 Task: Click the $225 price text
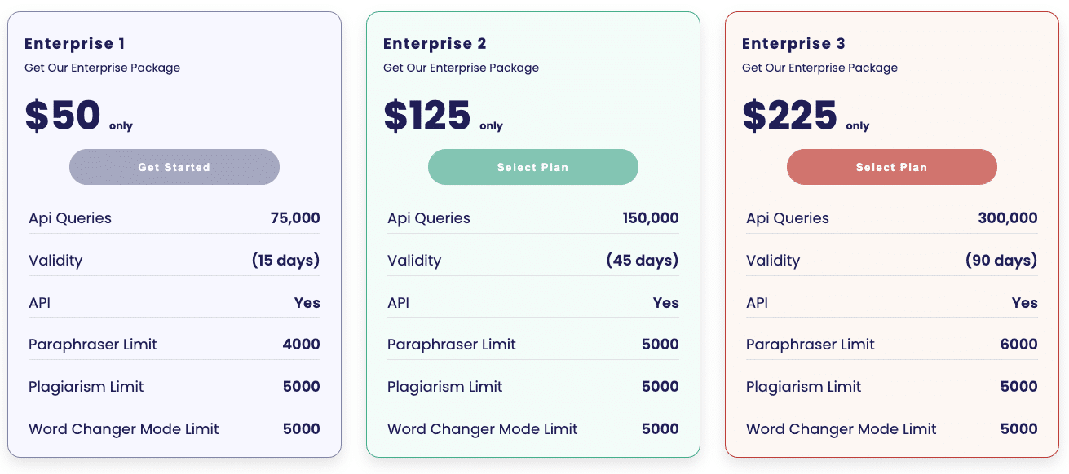[x=789, y=116]
